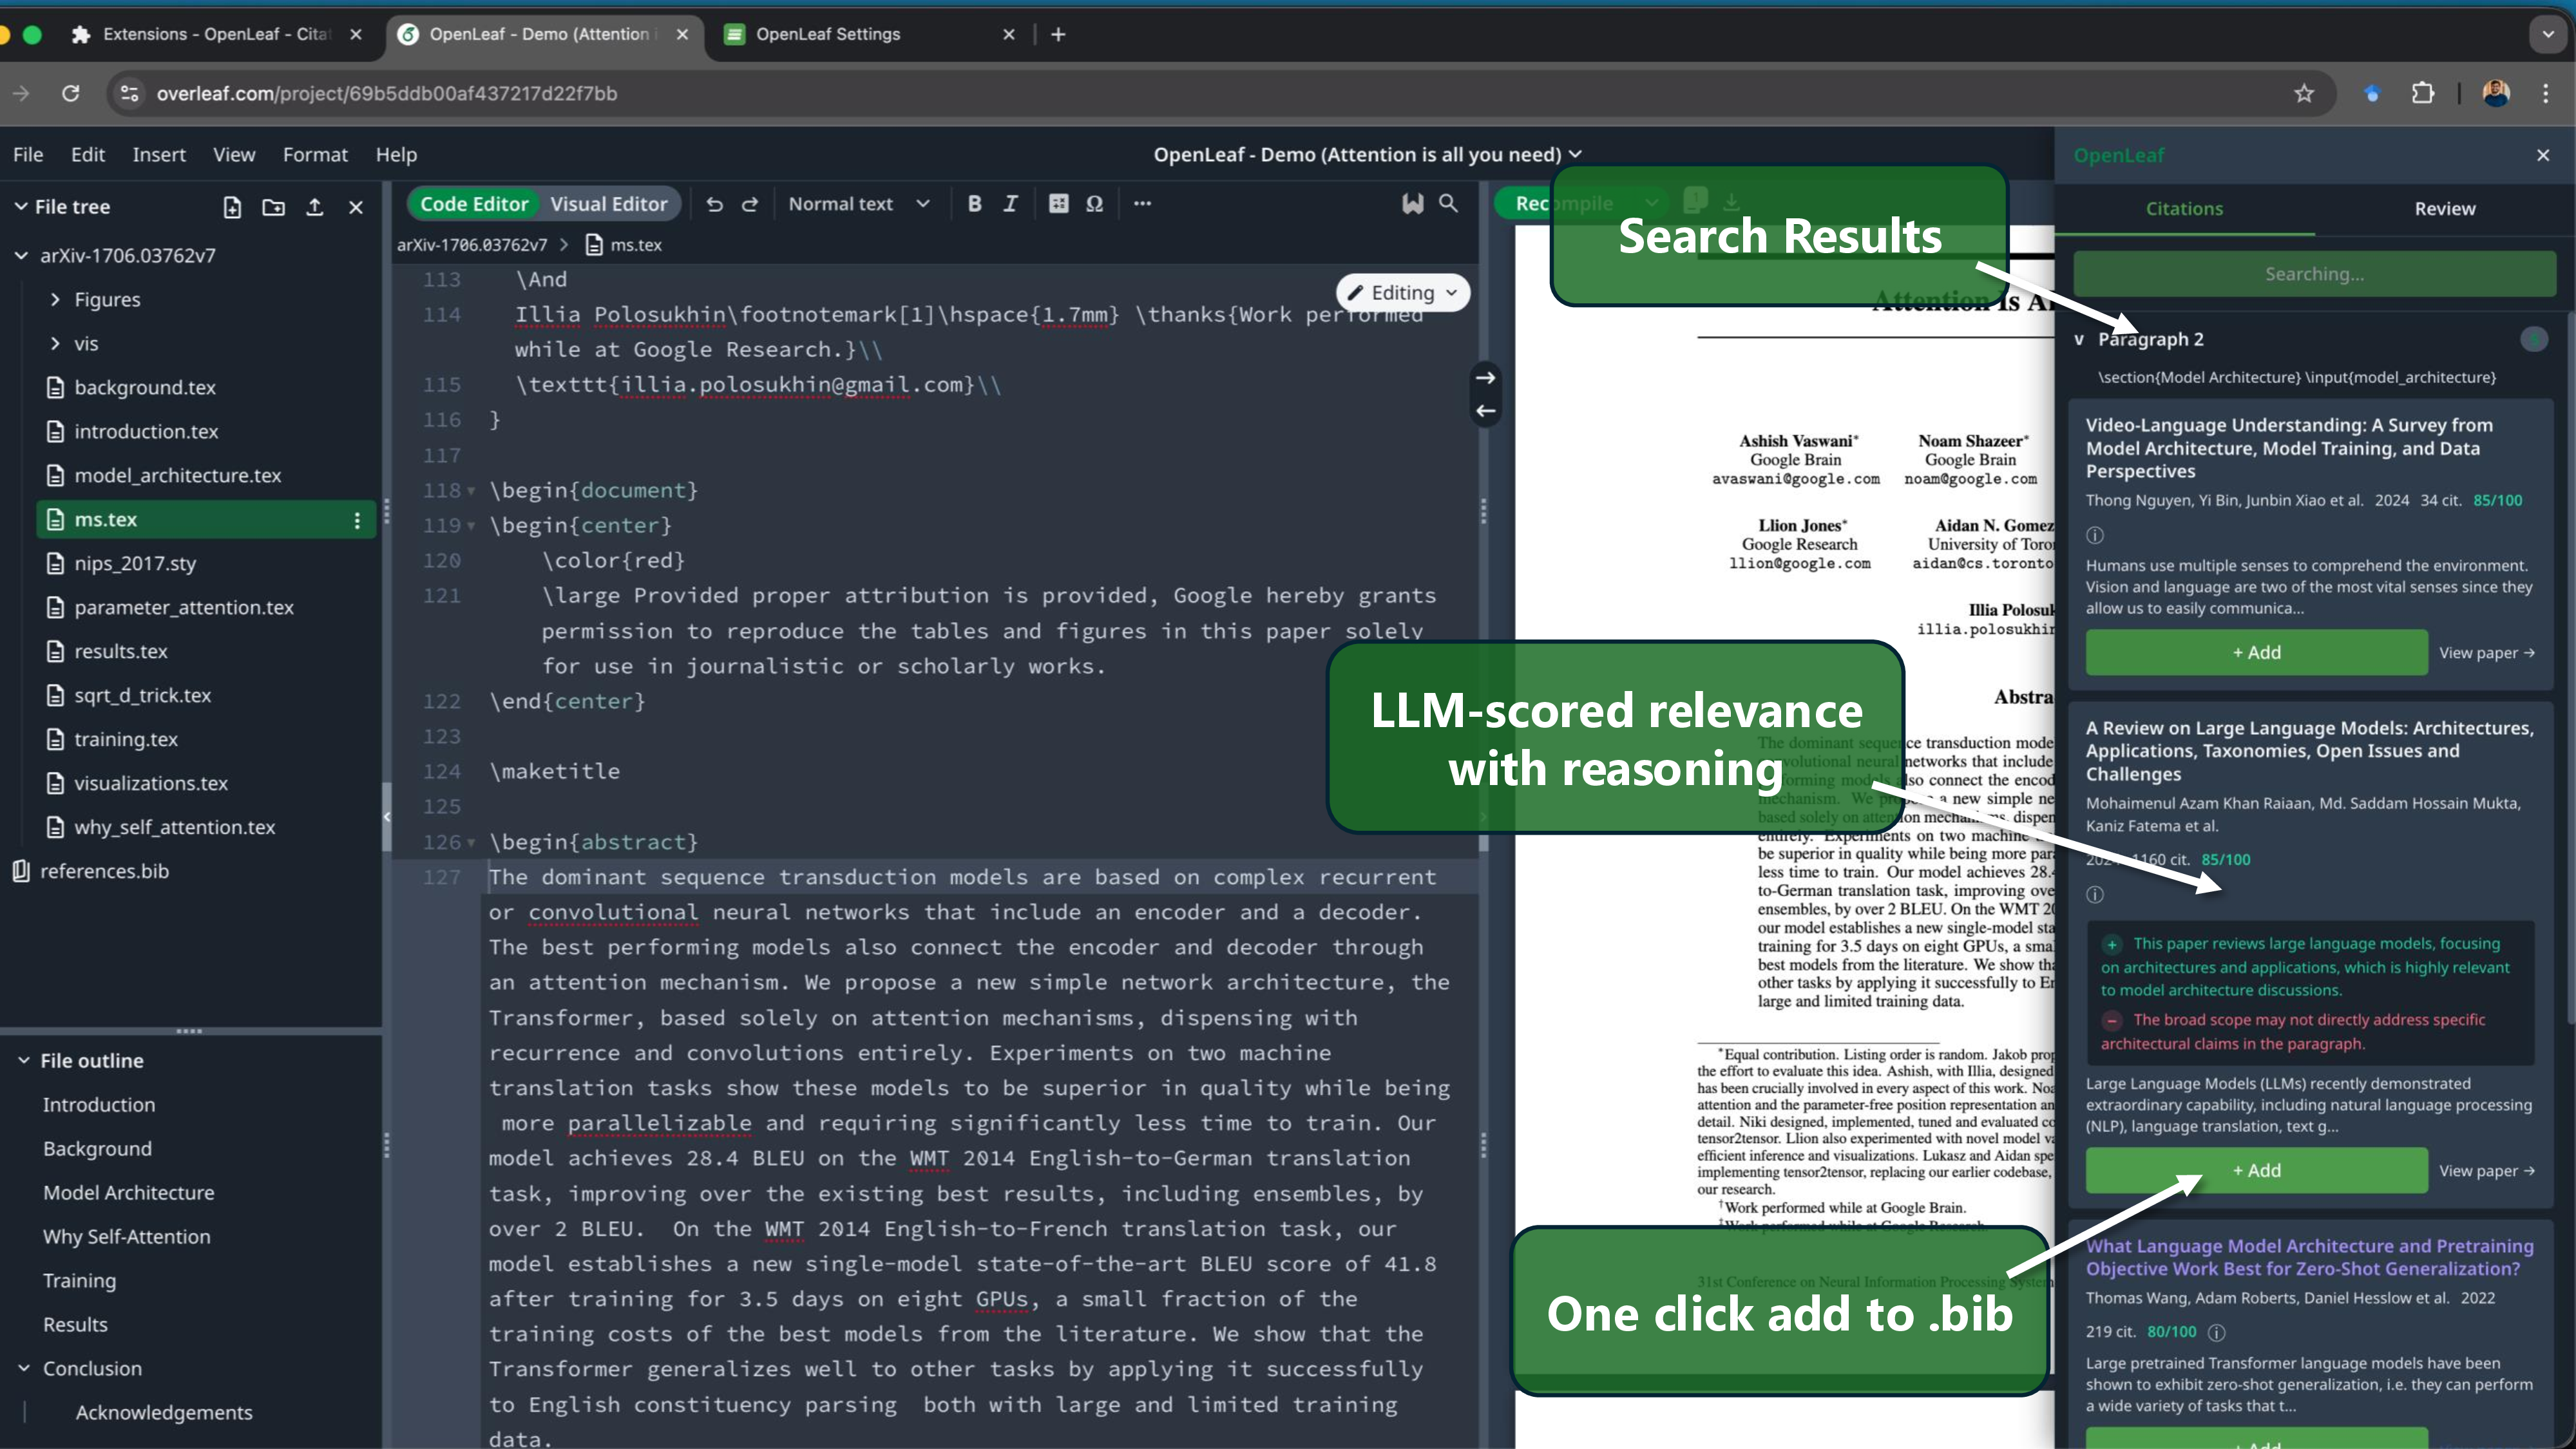Open the Chrome profile avatar
This screenshot has height=1449, width=2576.
tap(2495, 94)
